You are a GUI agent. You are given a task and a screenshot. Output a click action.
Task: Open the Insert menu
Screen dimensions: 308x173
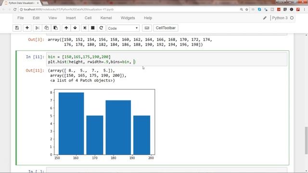coord(71,18)
